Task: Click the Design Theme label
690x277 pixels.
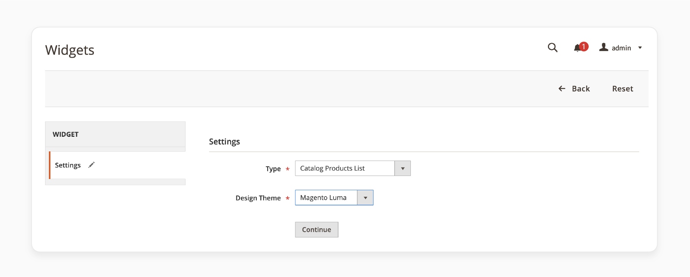Action: coord(258,198)
